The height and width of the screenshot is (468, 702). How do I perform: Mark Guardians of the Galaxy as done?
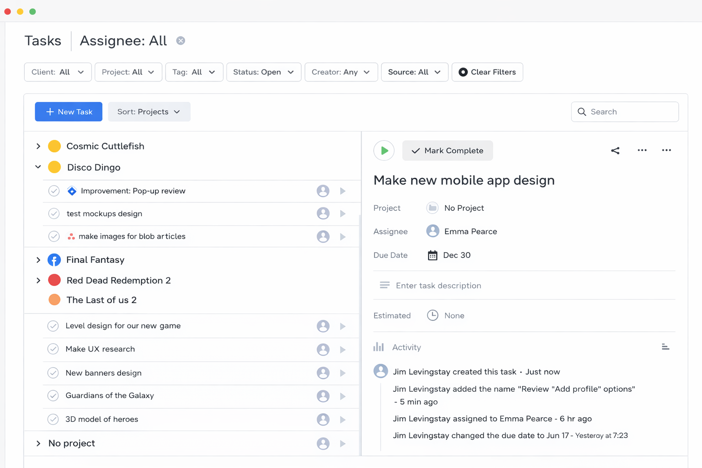click(x=53, y=396)
